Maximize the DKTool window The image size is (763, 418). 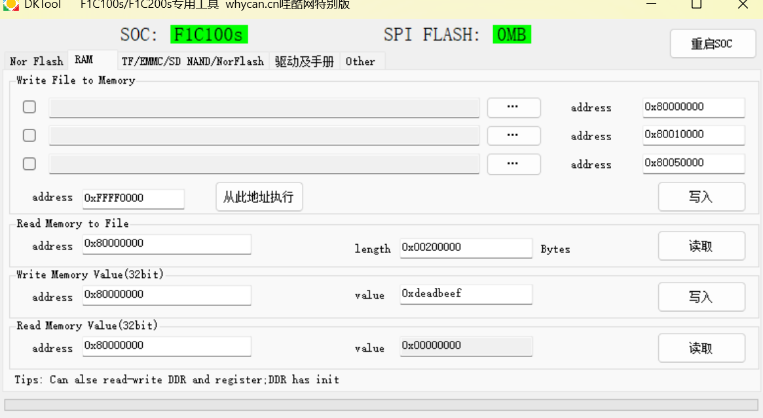[x=696, y=5]
